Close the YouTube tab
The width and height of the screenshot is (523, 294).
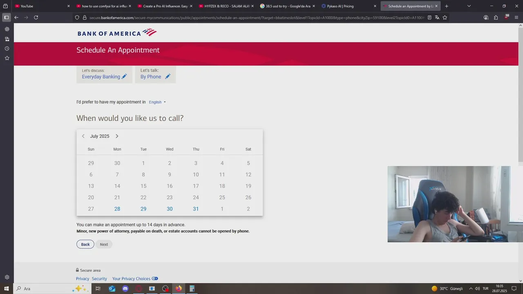pyautogui.click(x=69, y=6)
